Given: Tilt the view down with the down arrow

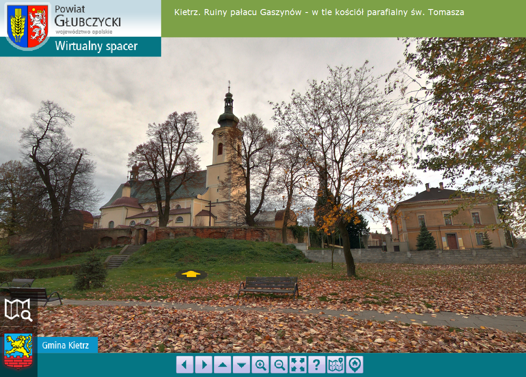Looking at the screenshot, I should tap(241, 365).
